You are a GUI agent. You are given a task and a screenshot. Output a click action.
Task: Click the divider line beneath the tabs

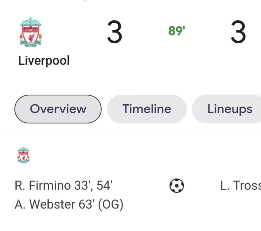[x=131, y=131]
